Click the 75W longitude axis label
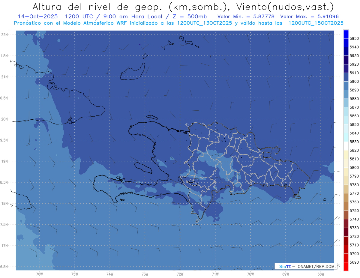The width and height of the screenshot is (360, 278). [74, 274]
